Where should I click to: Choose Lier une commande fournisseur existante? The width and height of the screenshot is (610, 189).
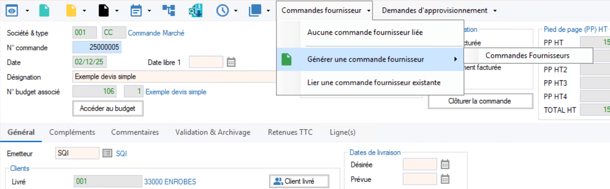point(370,83)
